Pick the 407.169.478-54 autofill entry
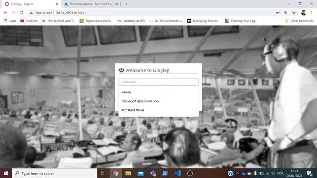Image resolution: width=317 pixels, height=178 pixels. tap(158, 110)
